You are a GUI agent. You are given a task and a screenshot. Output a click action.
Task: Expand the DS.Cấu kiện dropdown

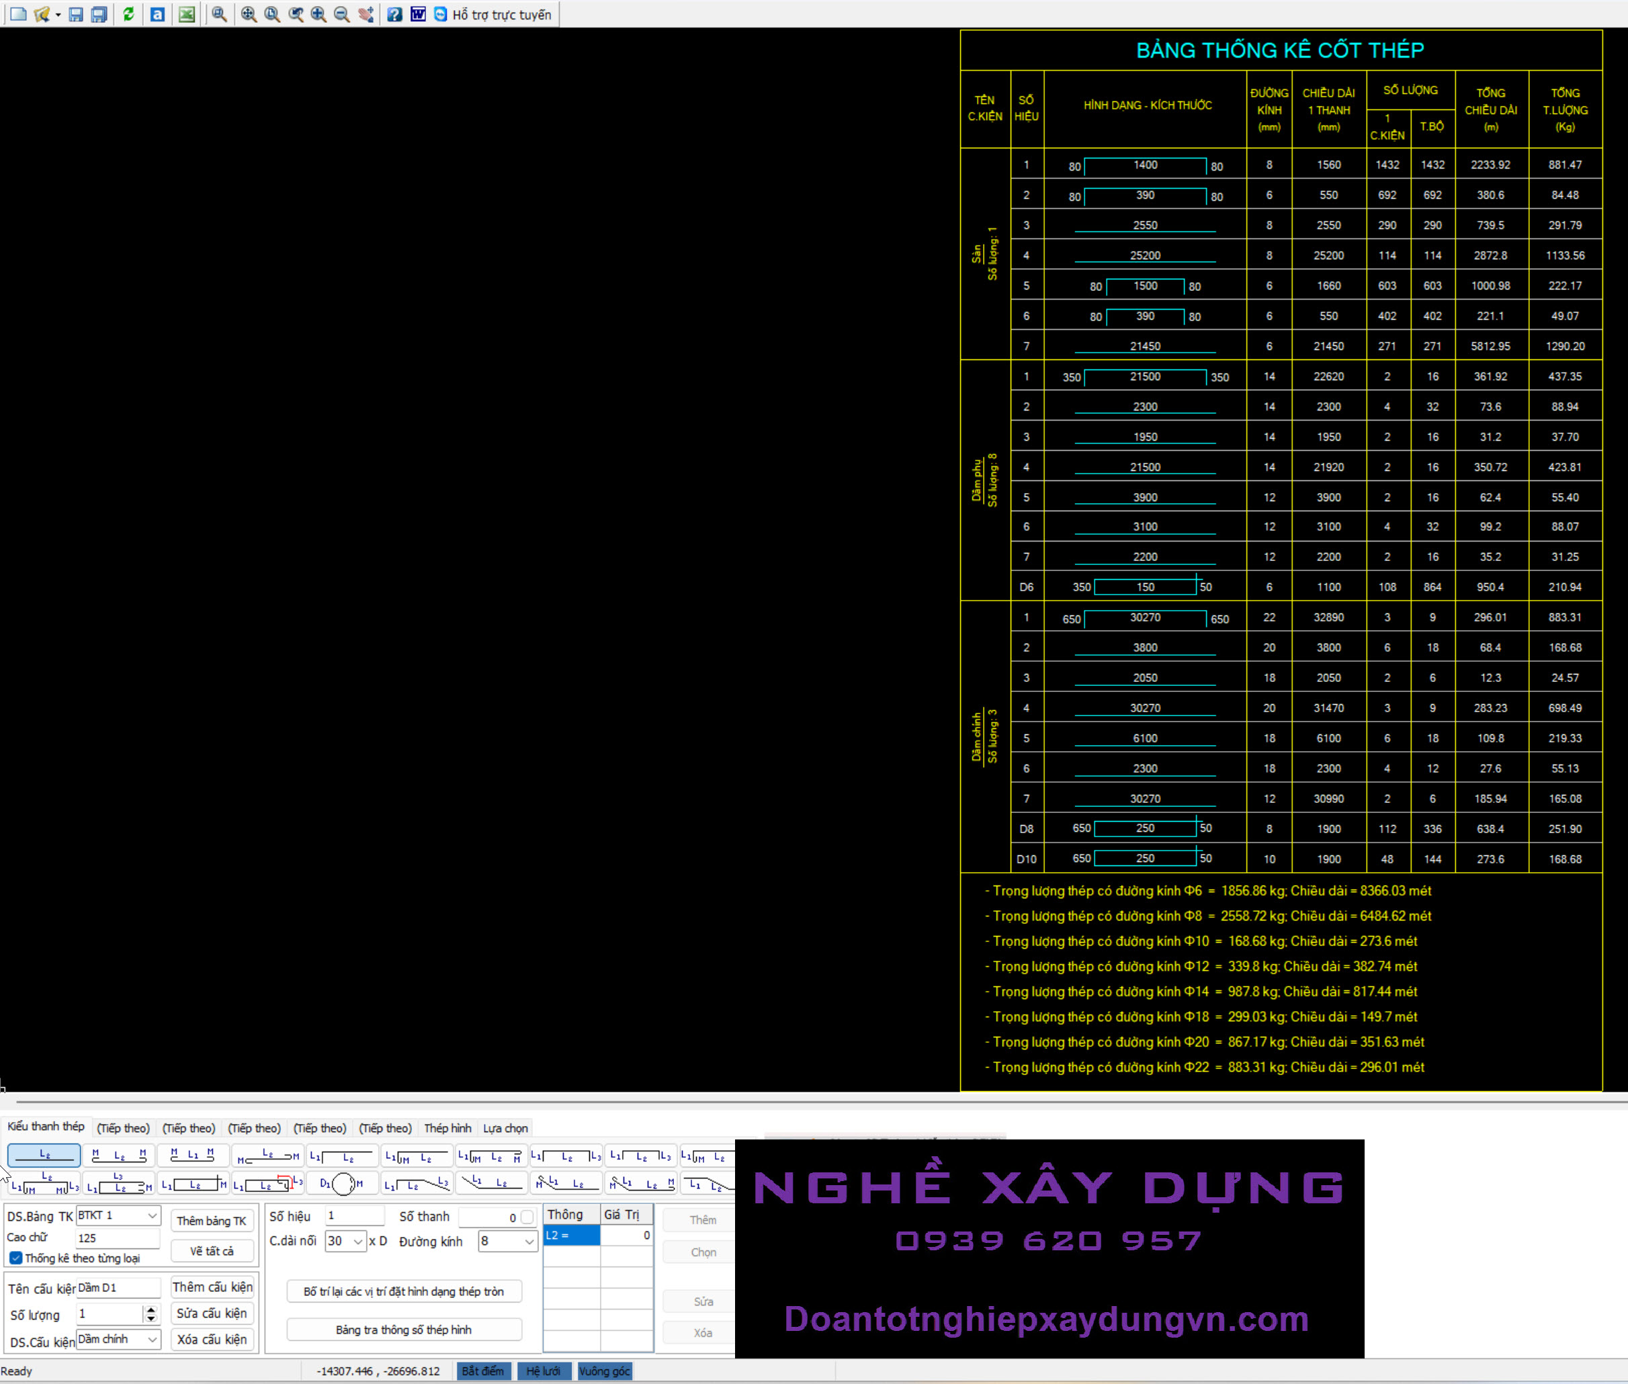153,1339
